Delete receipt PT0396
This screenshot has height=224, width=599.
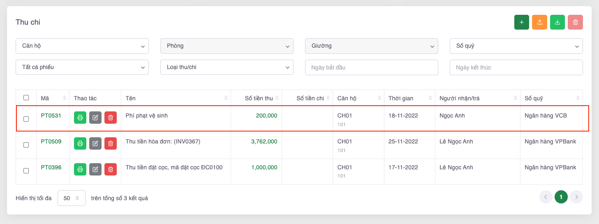pos(110,169)
